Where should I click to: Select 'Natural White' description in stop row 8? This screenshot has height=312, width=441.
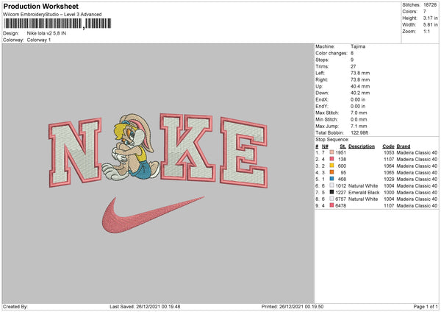[x=363, y=199]
